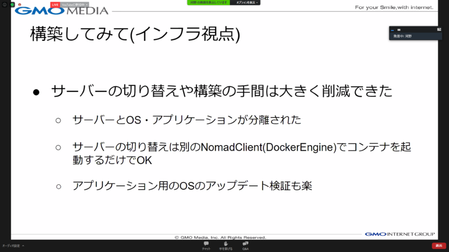Click the green encryption shield icon
449x252 pixels.
pos(12,4)
